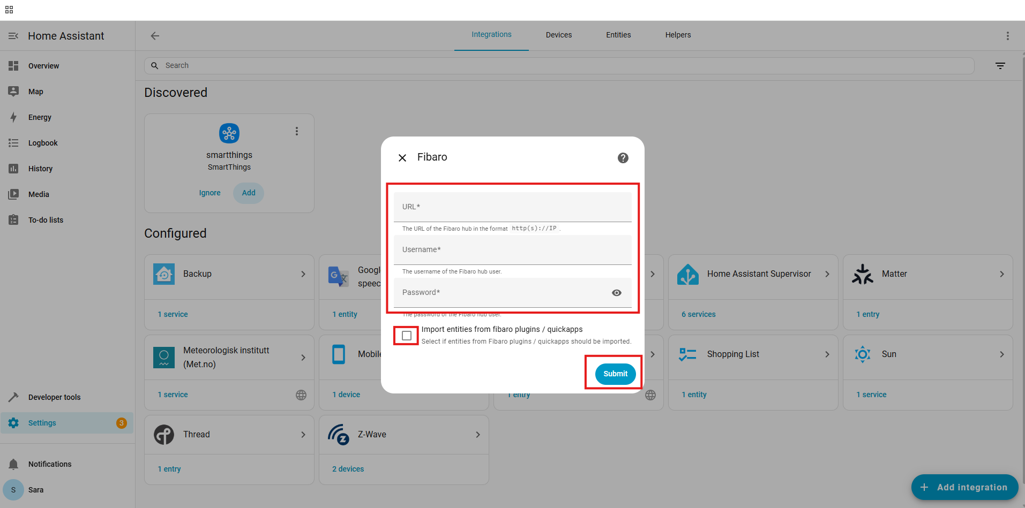Open To-do lists in sidebar

pos(68,220)
